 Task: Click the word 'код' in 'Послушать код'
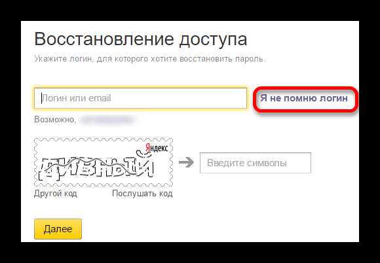tap(166, 194)
